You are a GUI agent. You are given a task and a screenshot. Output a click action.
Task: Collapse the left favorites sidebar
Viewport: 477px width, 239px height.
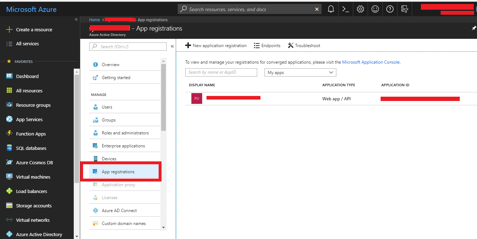coord(76,19)
